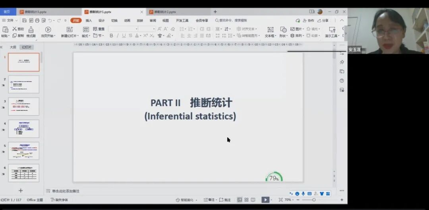
Task: Toggle Superscript formatting
Action: 145,36
